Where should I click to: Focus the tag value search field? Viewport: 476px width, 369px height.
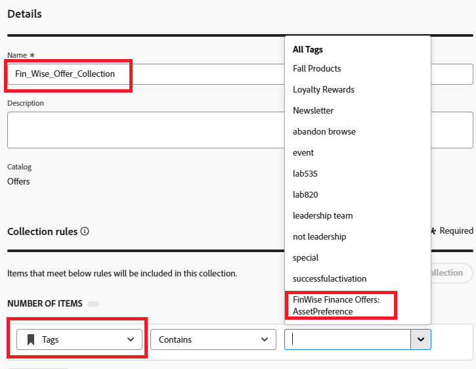(348, 339)
